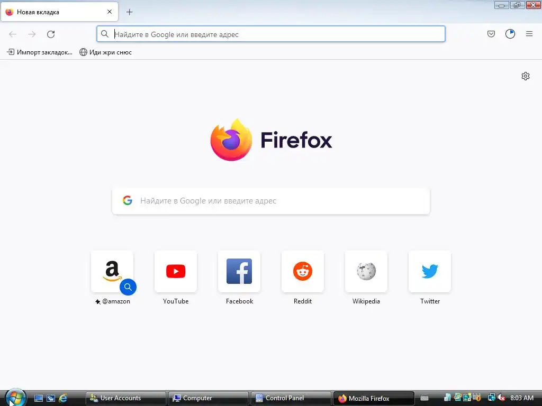Open the hamburger application menu

[529, 34]
